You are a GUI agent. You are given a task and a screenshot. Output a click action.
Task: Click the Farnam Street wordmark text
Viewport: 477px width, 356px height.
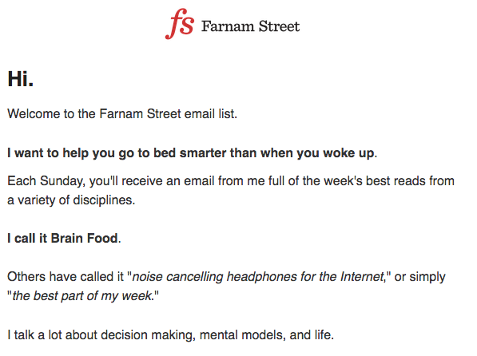tap(250, 26)
